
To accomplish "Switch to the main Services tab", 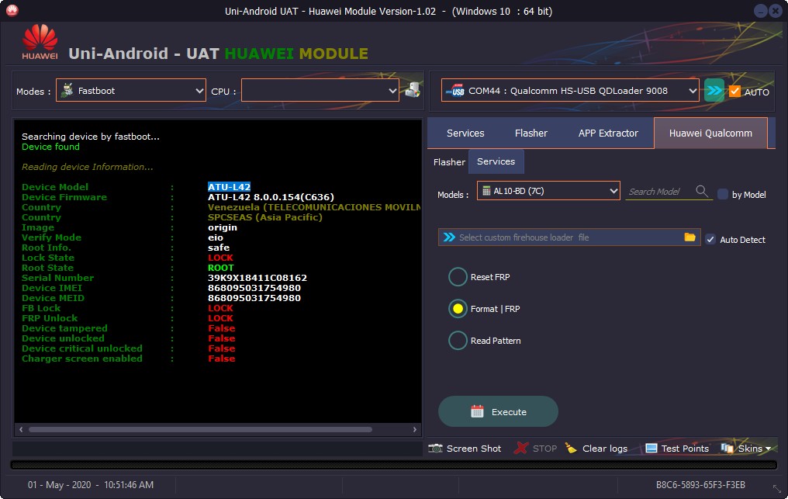I will (465, 133).
